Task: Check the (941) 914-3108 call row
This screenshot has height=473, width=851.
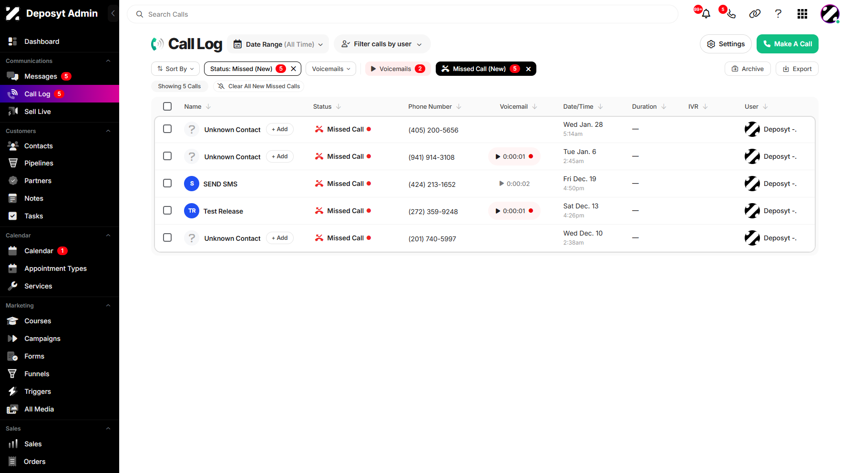Action: coord(167,156)
